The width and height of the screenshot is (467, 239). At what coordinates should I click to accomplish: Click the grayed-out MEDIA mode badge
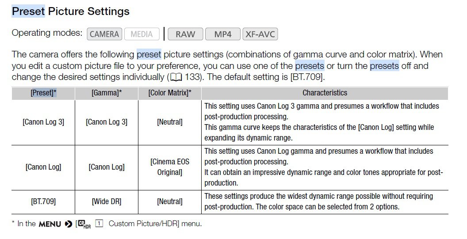tap(142, 34)
